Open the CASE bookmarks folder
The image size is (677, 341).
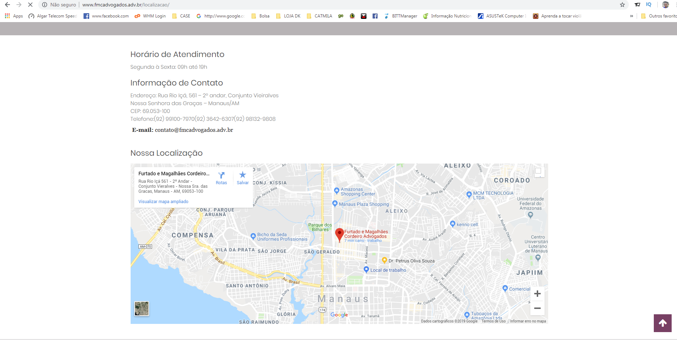click(x=181, y=16)
